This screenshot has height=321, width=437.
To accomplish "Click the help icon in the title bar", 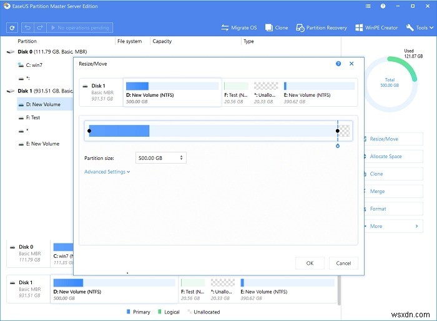I will (383, 6).
